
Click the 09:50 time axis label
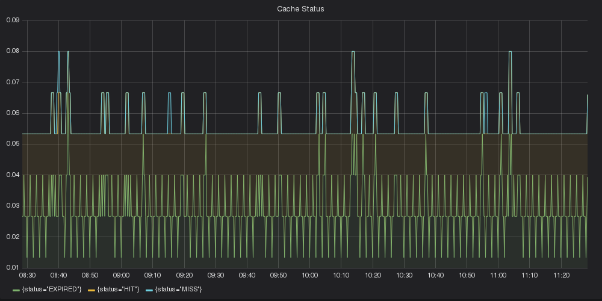(x=278, y=275)
